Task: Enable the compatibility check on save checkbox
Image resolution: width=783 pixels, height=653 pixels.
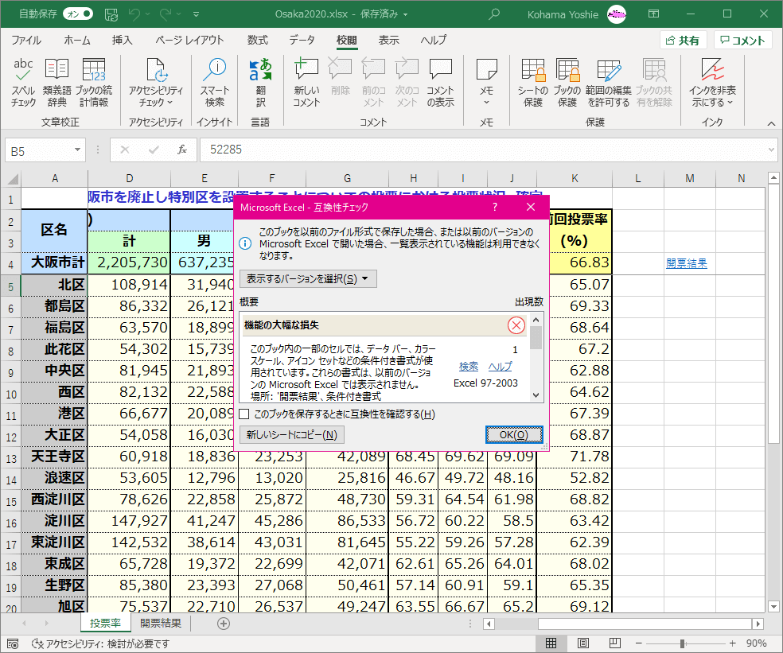Action: pos(245,414)
